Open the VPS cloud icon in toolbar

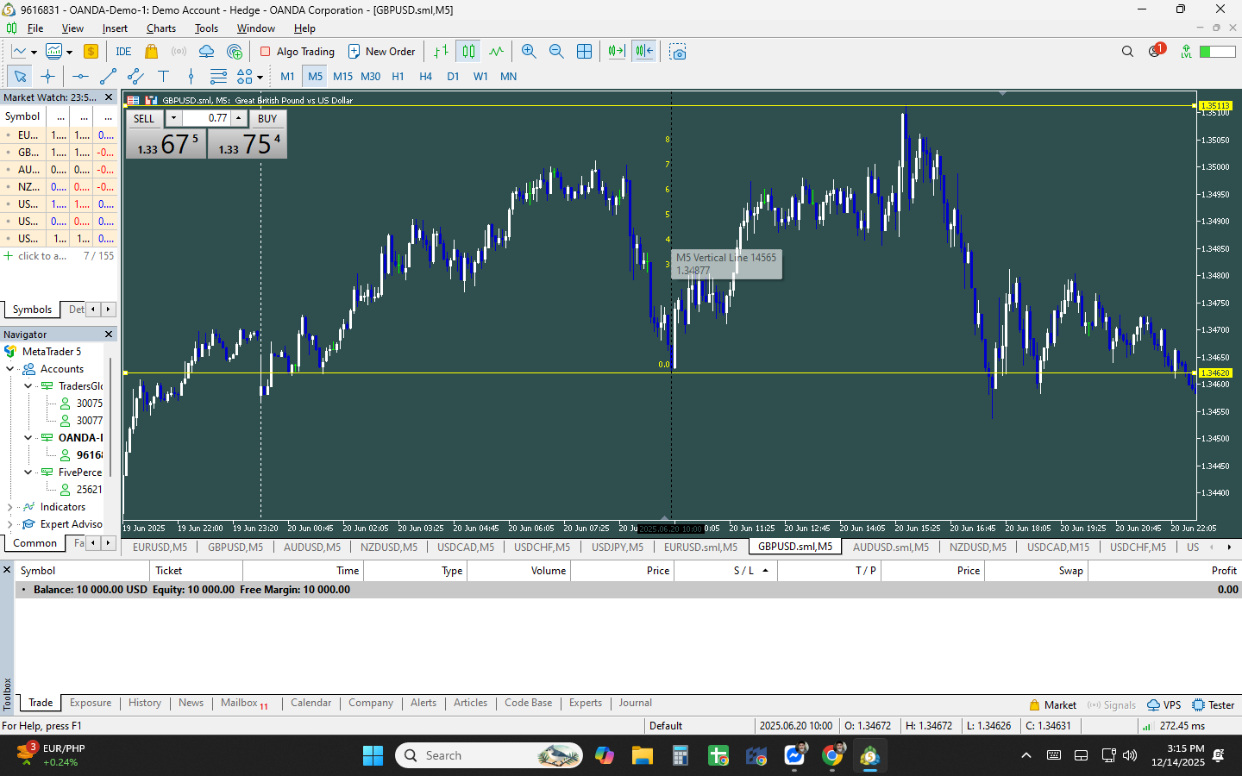tap(206, 52)
